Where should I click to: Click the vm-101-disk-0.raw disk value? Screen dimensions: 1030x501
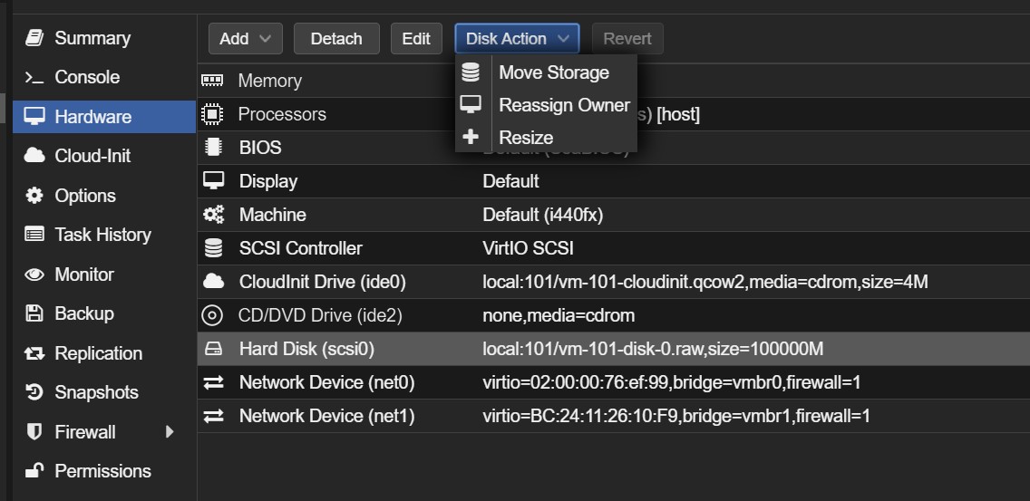point(653,349)
